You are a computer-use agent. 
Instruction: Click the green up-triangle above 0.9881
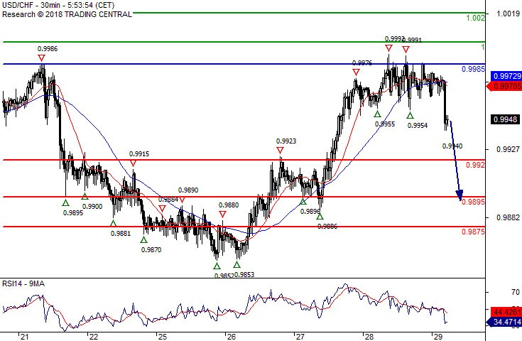tap(113, 224)
